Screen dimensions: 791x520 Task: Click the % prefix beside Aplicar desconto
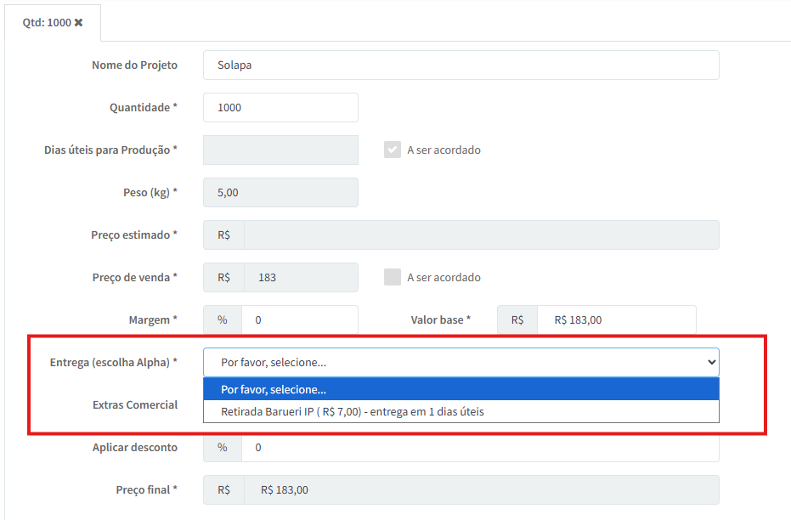click(x=223, y=448)
